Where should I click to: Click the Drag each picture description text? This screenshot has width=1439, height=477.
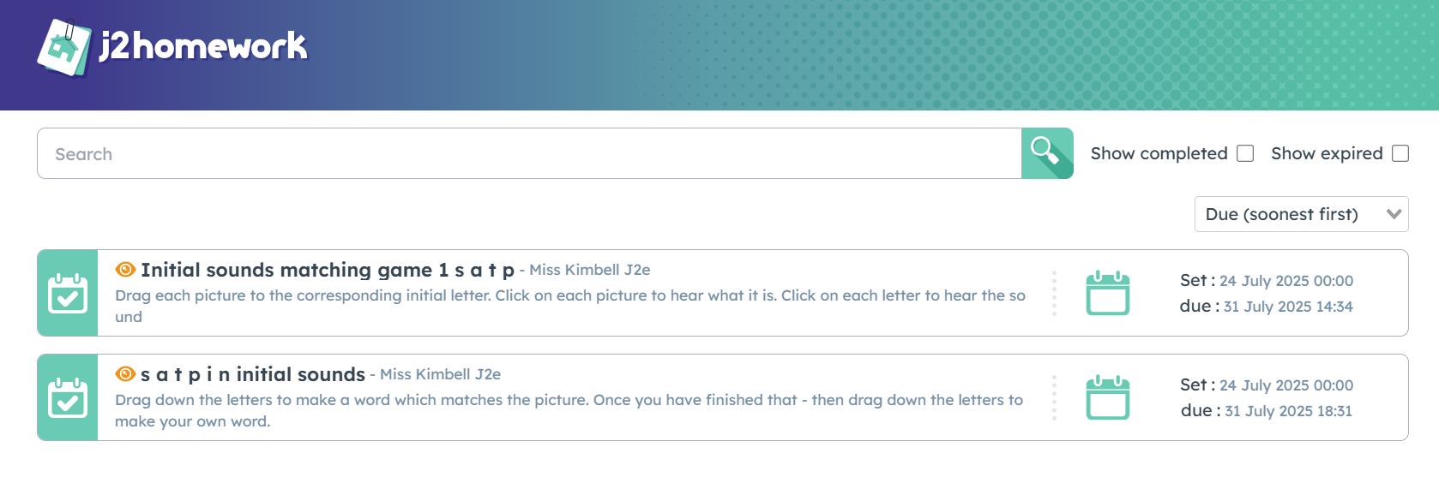[x=570, y=306]
